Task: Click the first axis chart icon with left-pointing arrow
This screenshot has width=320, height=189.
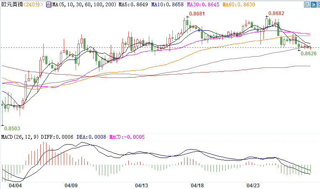Action: [307, 5]
